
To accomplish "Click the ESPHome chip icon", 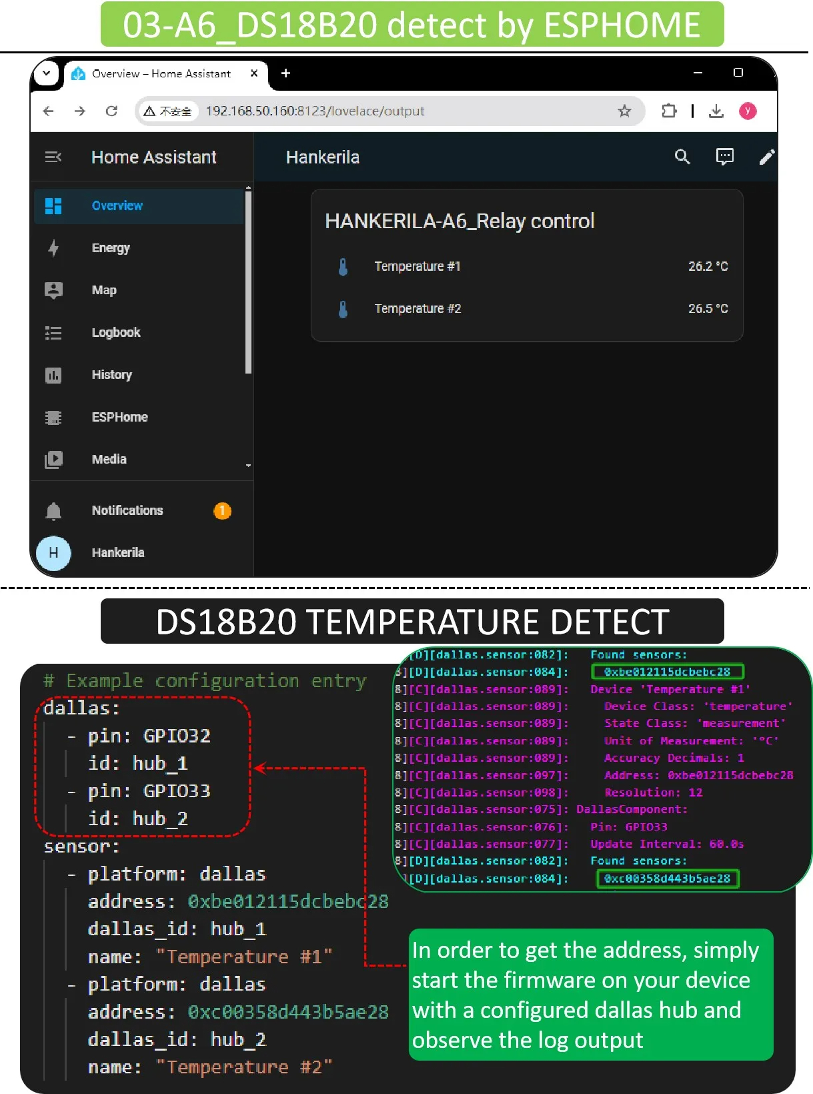I will tap(53, 418).
